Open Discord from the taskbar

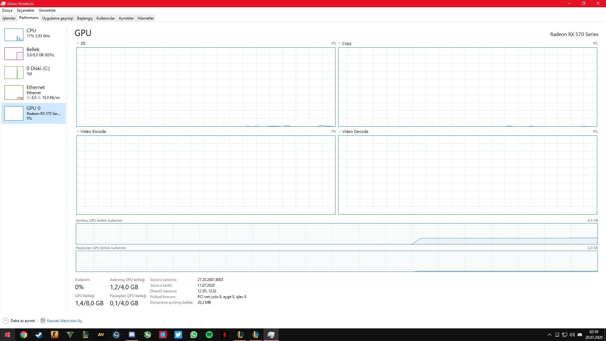coord(132,335)
